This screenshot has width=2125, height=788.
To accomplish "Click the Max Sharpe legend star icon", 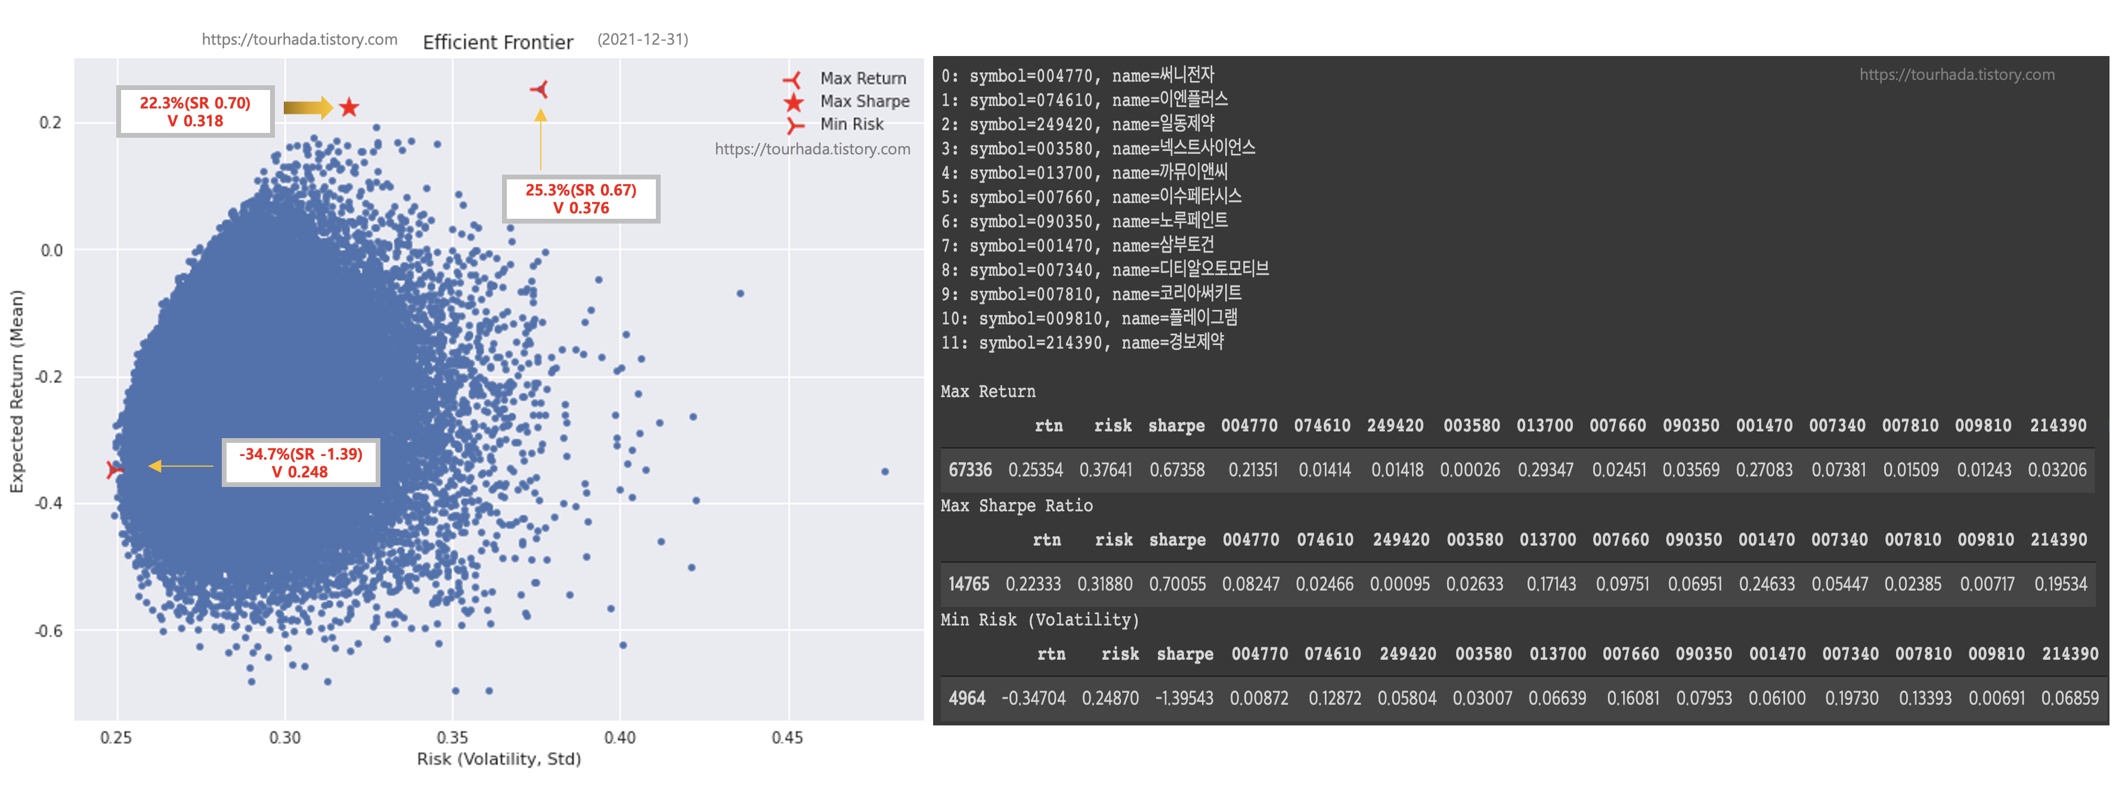I will pos(794,102).
